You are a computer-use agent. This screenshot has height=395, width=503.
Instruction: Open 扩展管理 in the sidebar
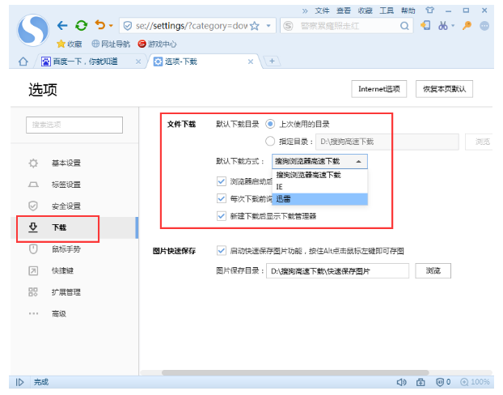point(66,292)
